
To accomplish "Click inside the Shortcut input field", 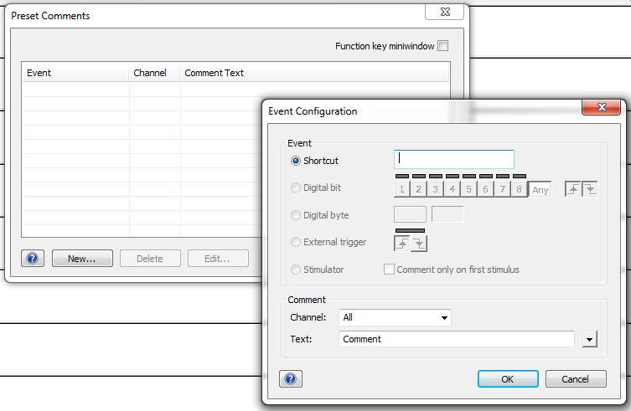I will 453,159.
